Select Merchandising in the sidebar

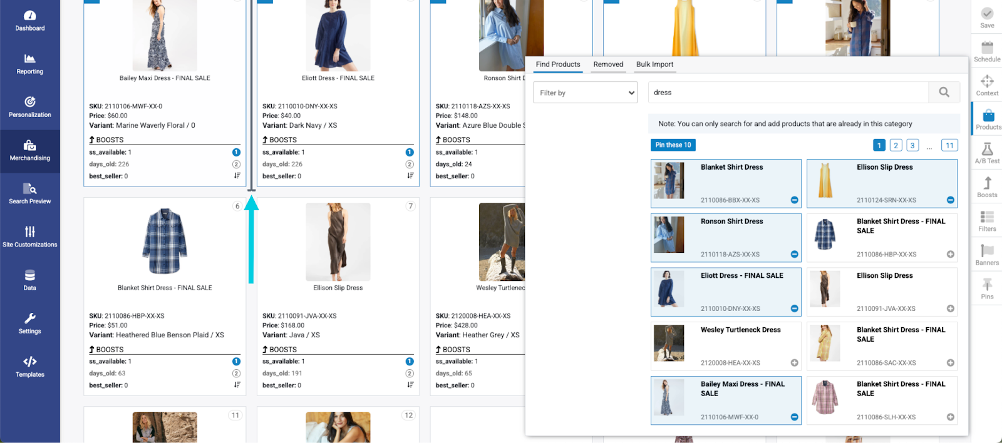click(30, 151)
